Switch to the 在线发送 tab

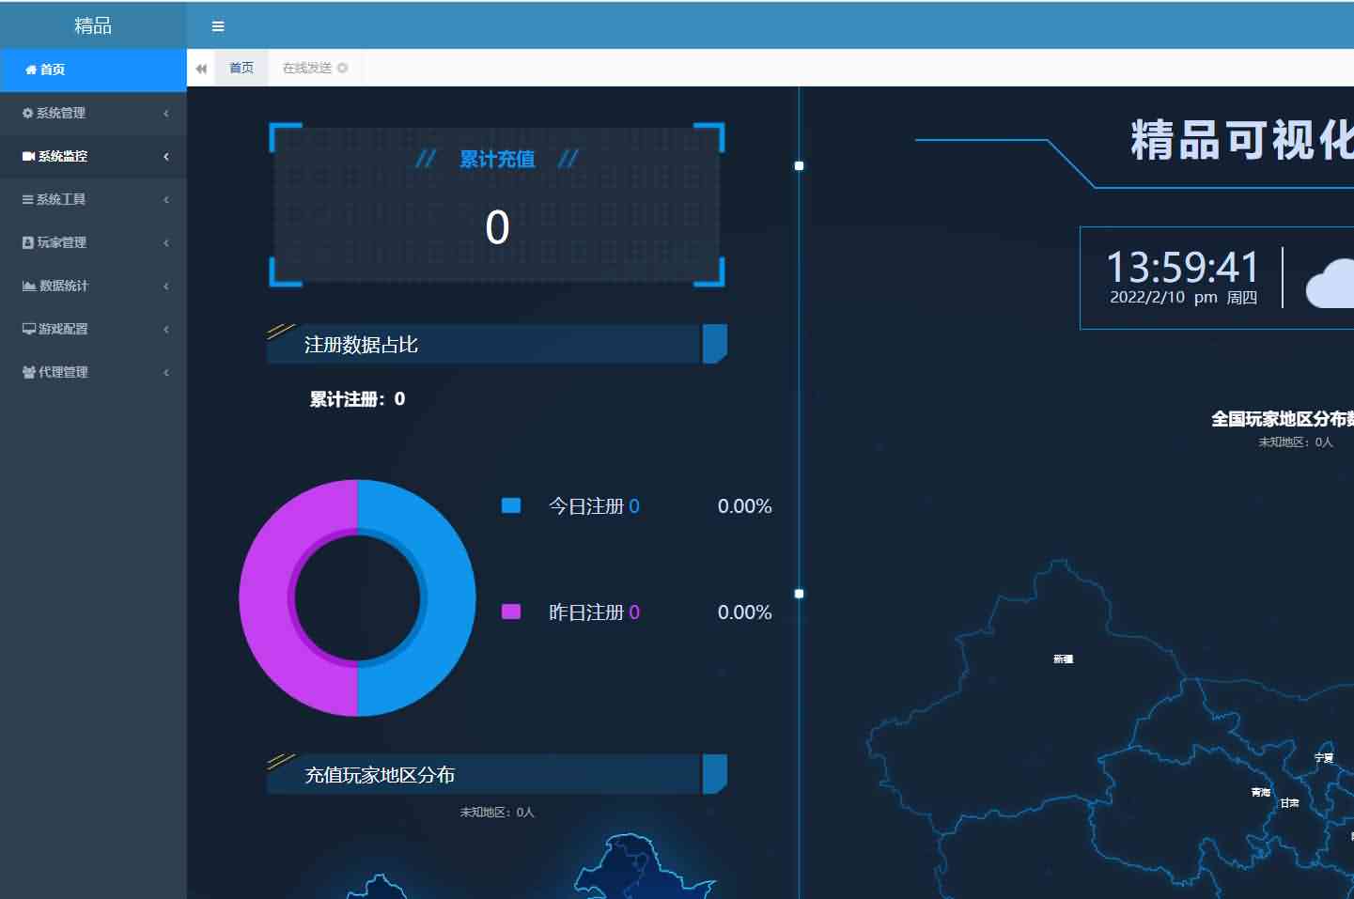[306, 68]
